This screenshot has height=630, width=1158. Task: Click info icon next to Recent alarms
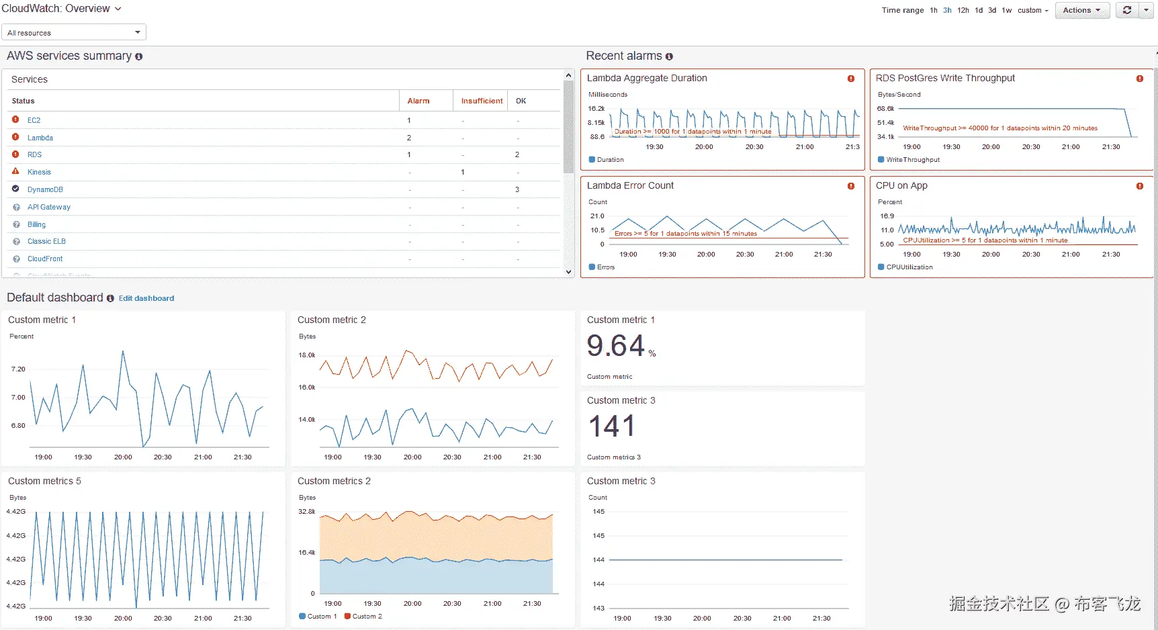click(669, 56)
